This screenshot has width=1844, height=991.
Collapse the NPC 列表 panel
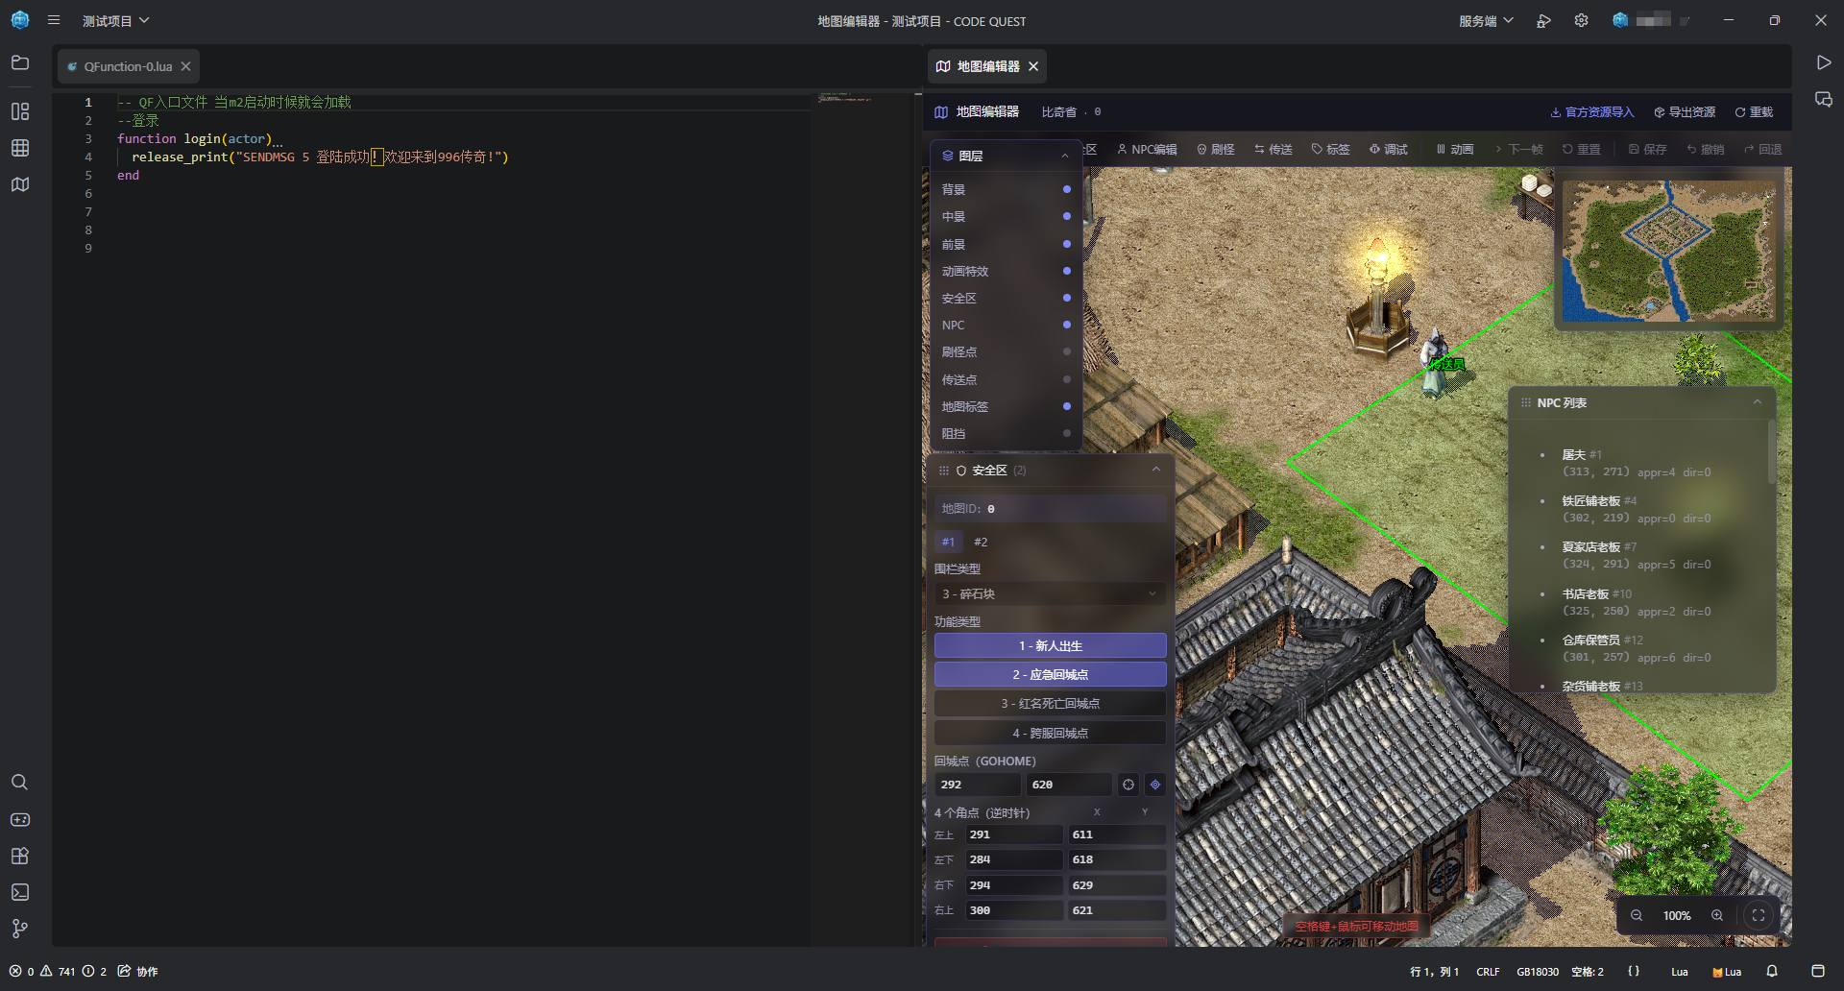coord(1758,402)
